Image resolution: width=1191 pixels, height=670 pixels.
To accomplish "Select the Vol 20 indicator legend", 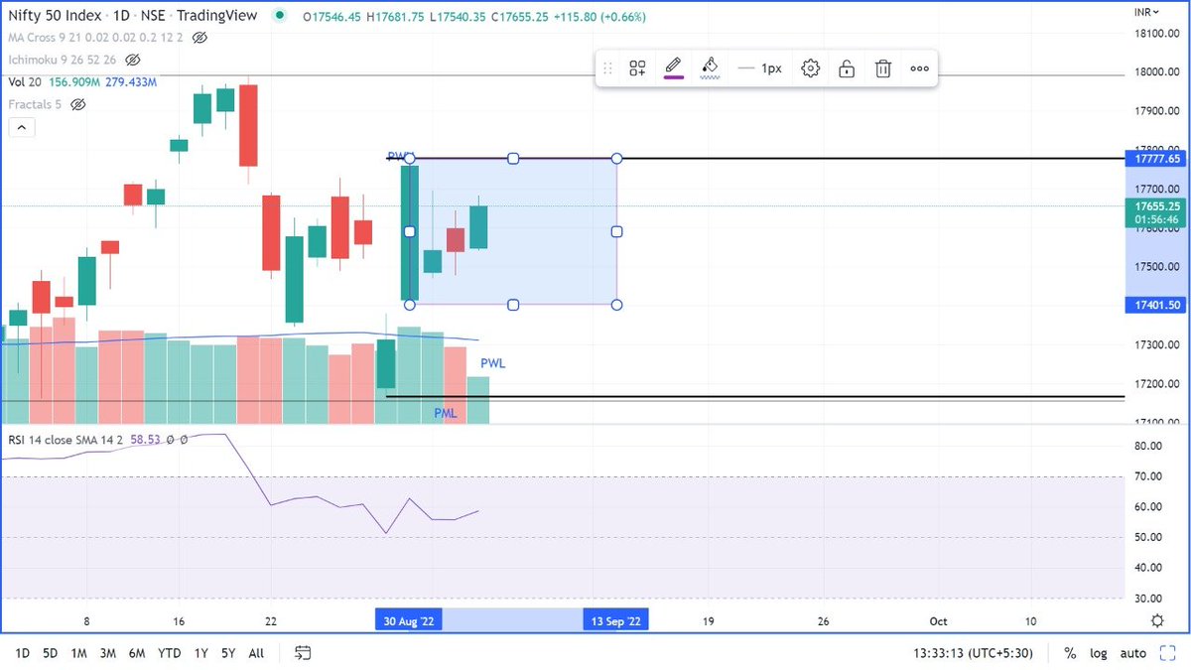I will pos(27,82).
